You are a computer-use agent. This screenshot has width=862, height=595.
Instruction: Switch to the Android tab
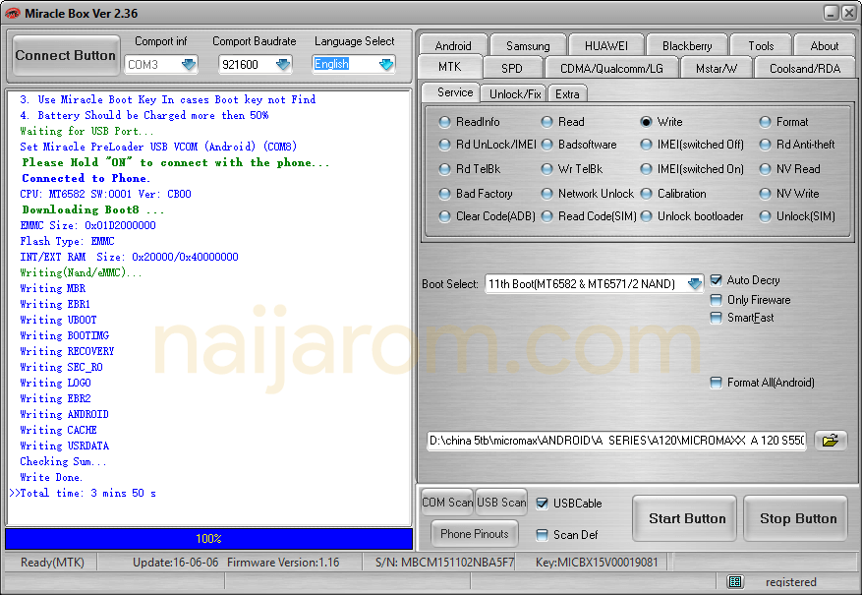pos(453,45)
